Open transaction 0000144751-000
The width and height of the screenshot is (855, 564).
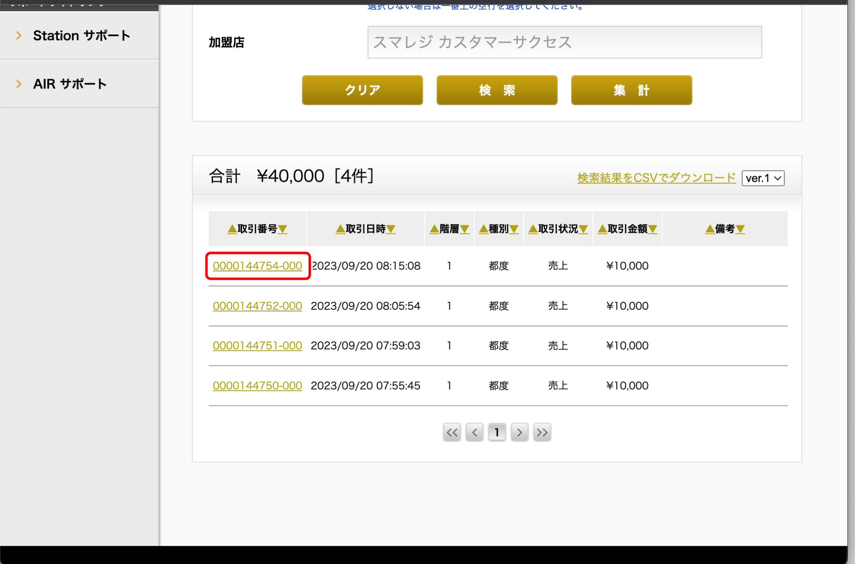pos(257,346)
